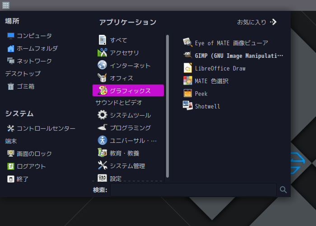
Task: Click the Eye of MATE 画像ビューア label
Action: coord(232,43)
